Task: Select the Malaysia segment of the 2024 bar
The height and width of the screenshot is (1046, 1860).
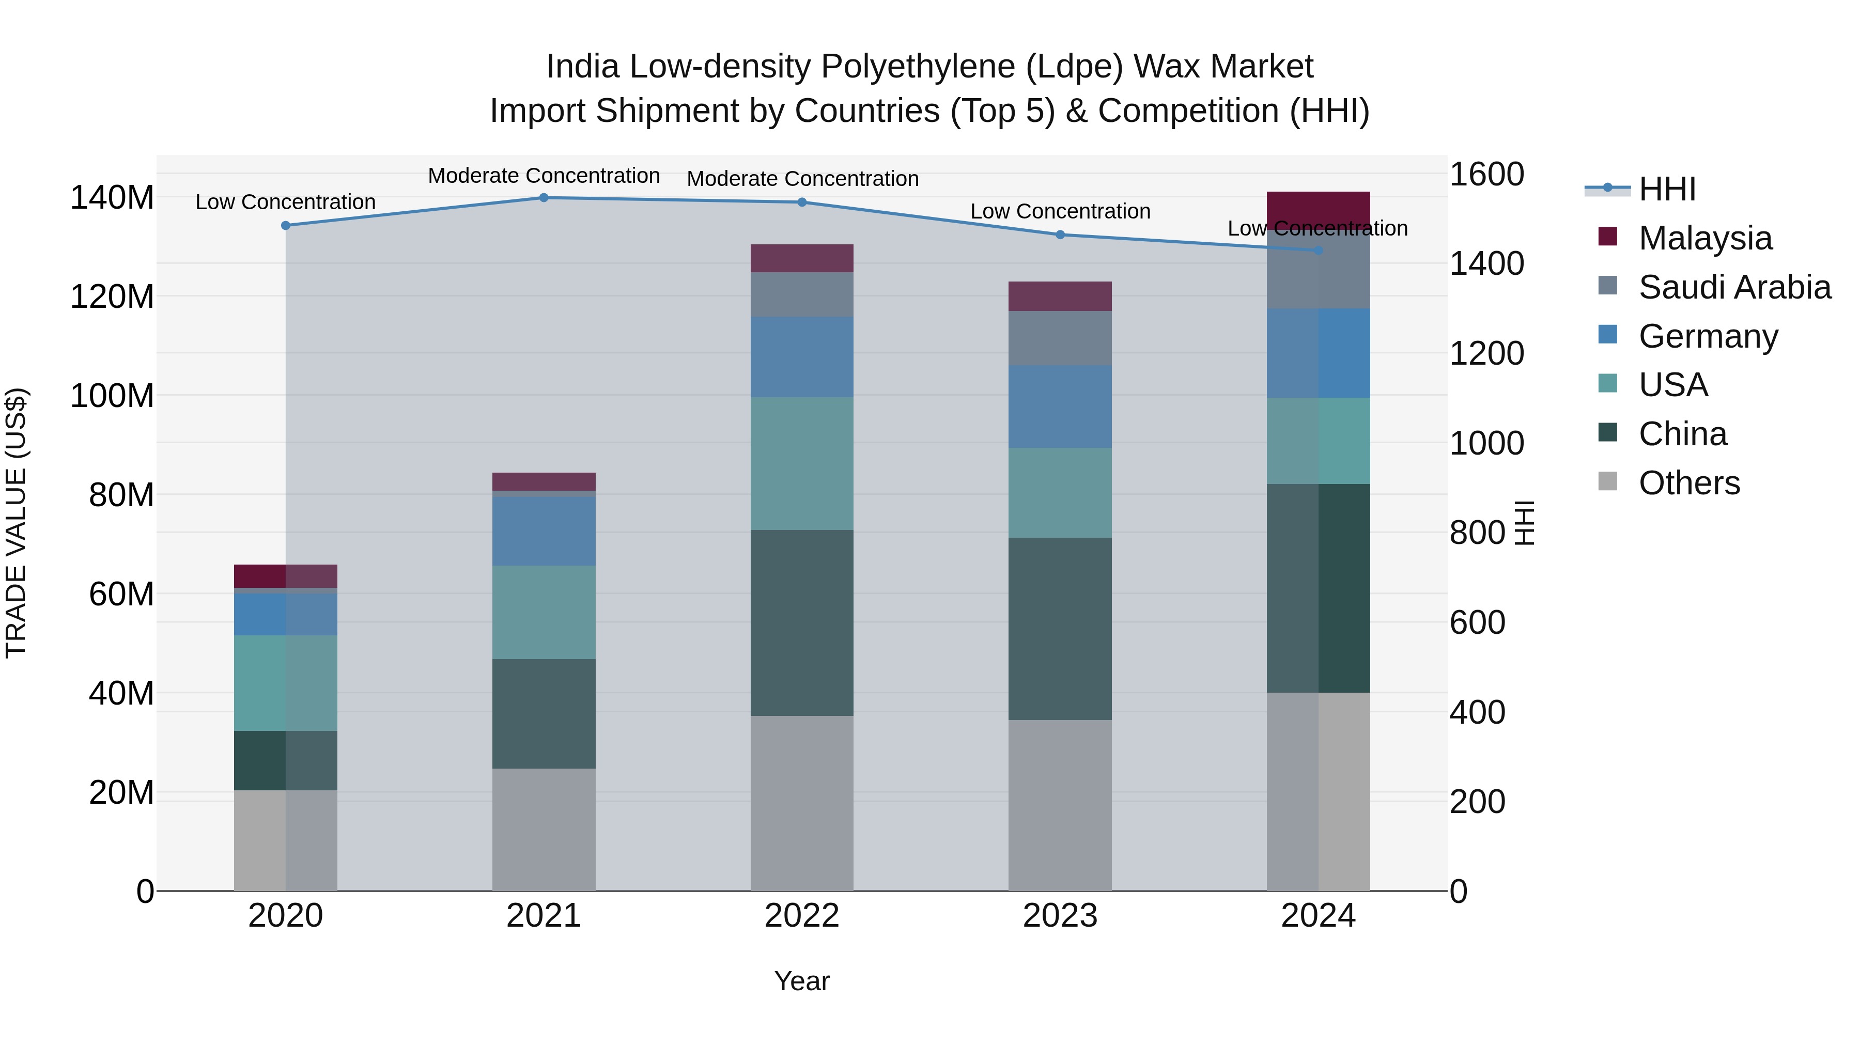Action: (x=1319, y=211)
